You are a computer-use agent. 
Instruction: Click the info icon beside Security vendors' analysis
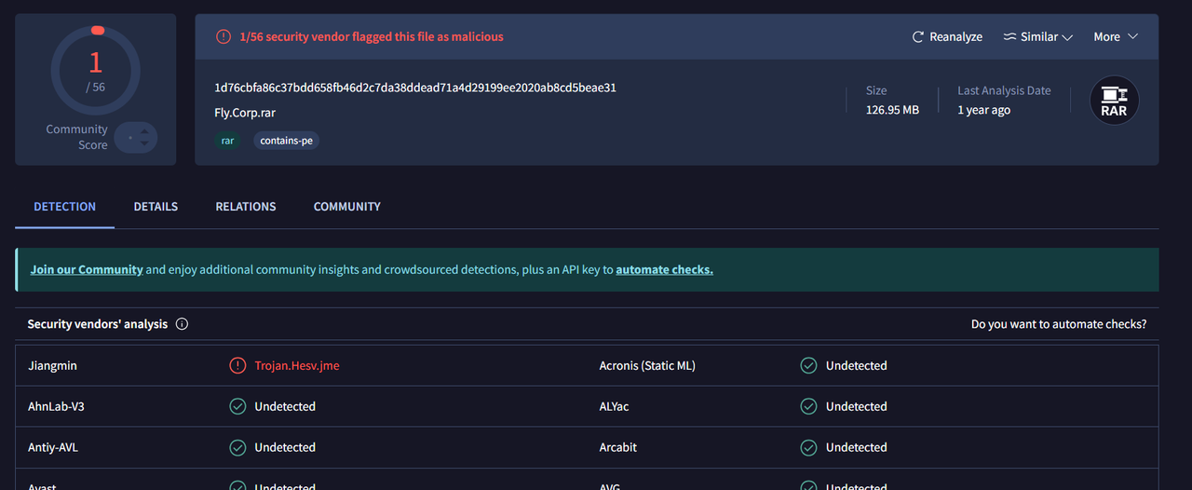[183, 324]
